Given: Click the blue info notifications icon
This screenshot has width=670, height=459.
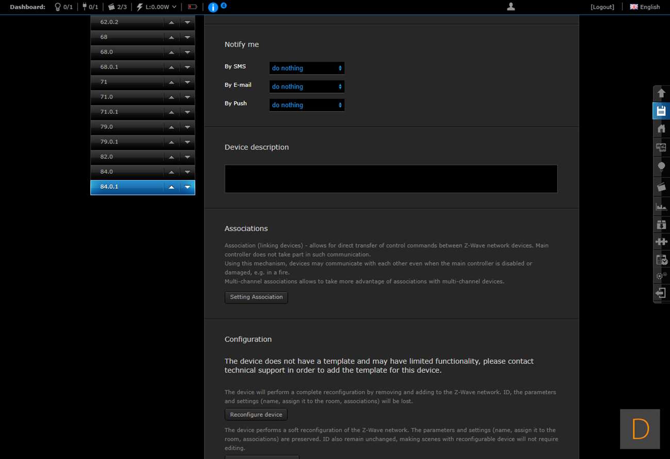Looking at the screenshot, I should 213,7.
